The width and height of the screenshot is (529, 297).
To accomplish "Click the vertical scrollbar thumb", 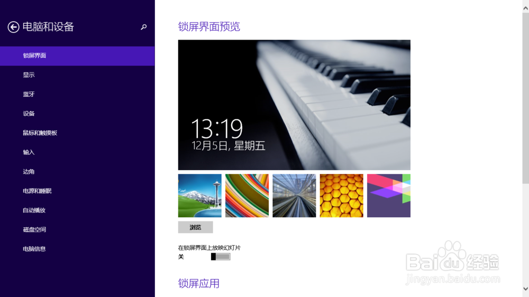I will (526, 98).
